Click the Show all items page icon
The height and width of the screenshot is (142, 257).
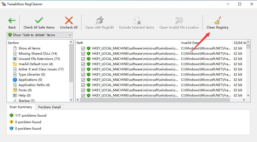[x=15, y=48]
